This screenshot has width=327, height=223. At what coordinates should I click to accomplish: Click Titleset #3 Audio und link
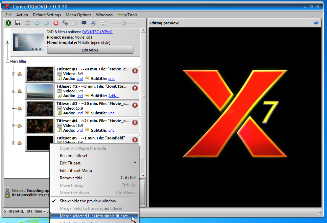click(x=80, y=113)
